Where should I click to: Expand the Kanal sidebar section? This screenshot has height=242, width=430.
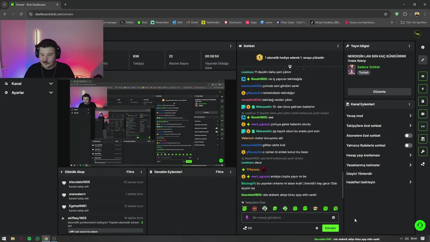pyautogui.click(x=29, y=84)
